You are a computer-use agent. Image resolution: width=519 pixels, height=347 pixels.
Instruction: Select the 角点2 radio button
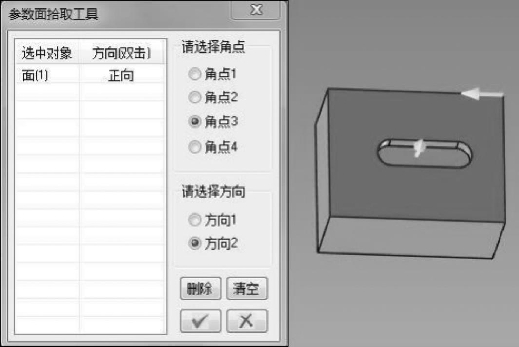(194, 97)
